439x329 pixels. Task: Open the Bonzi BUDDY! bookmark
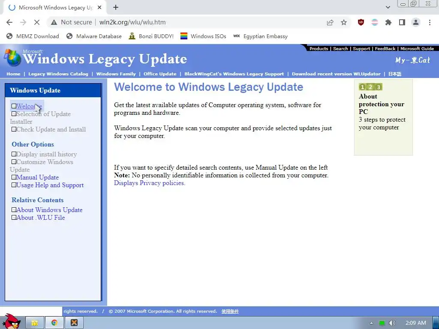pyautogui.click(x=151, y=36)
